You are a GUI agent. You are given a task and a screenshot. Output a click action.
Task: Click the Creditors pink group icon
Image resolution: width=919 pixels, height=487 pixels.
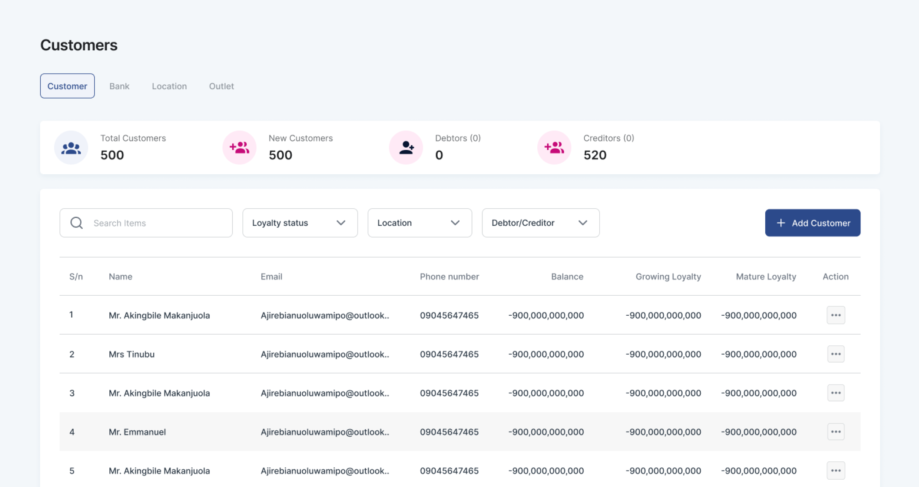[554, 148]
